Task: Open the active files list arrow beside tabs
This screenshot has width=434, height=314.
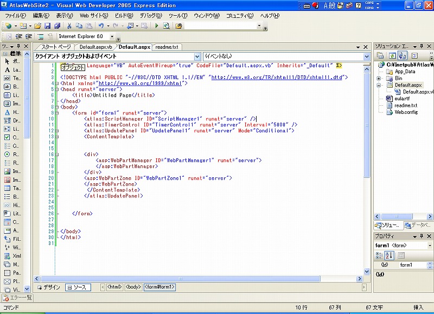Action: coord(358,47)
